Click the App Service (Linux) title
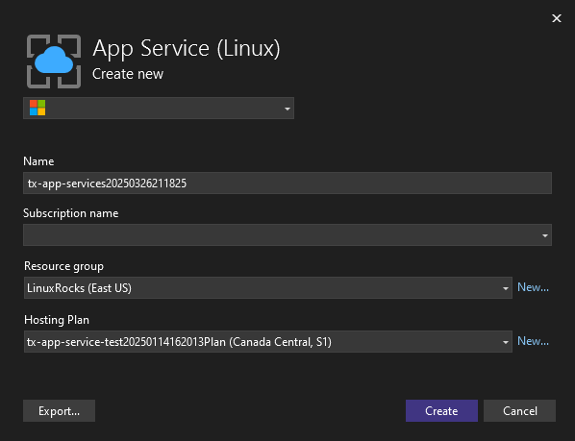The image size is (575, 441). (x=187, y=48)
